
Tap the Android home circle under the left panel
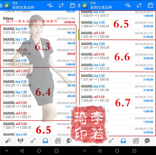coord(39,151)
